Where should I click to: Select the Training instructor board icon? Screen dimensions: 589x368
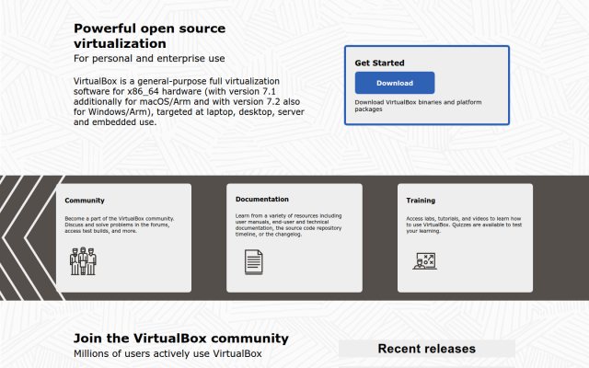[425, 261]
